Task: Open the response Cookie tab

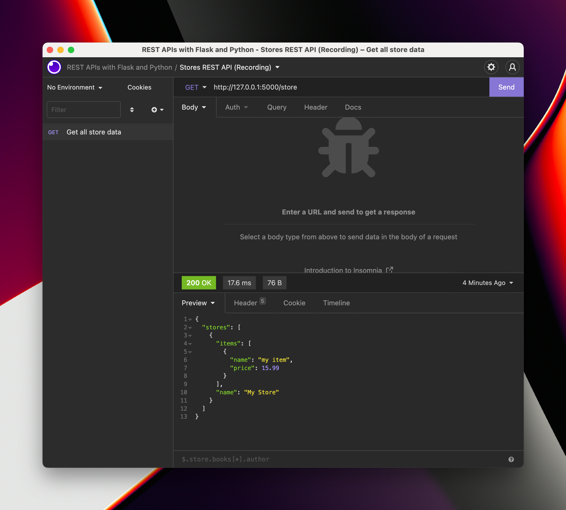Action: point(294,303)
